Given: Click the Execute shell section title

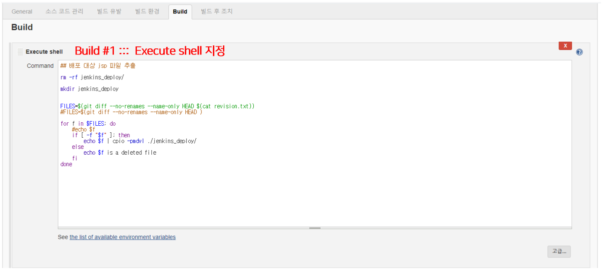Looking at the screenshot, I should [44, 52].
